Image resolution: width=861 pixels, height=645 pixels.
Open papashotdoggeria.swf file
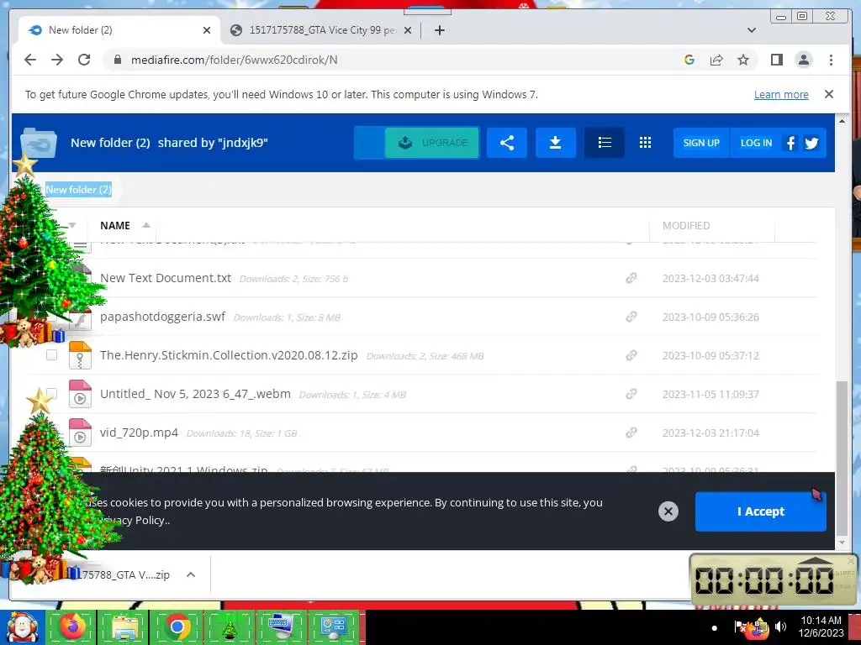162,317
